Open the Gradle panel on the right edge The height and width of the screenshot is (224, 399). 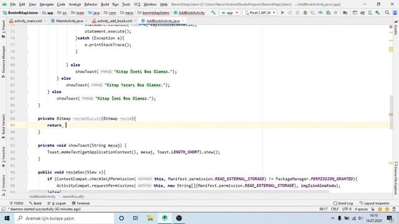[x=396, y=27]
